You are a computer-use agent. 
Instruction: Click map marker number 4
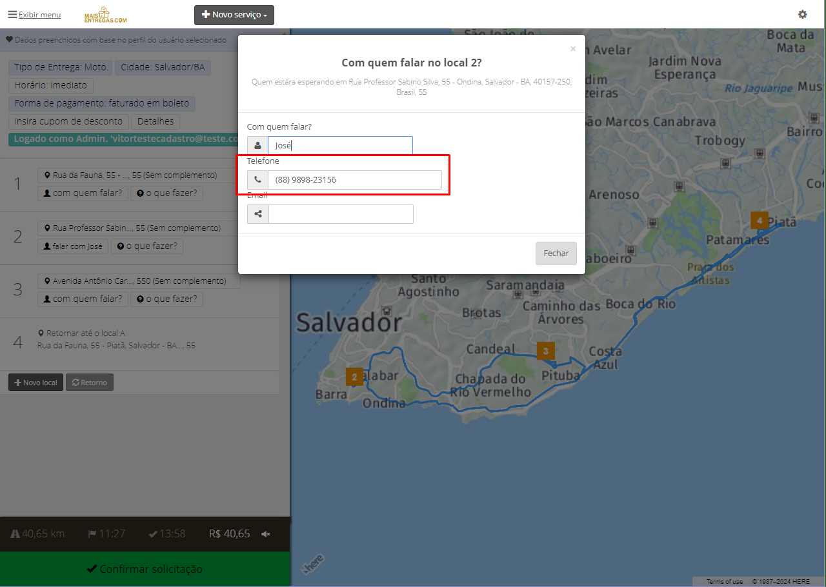[760, 220]
